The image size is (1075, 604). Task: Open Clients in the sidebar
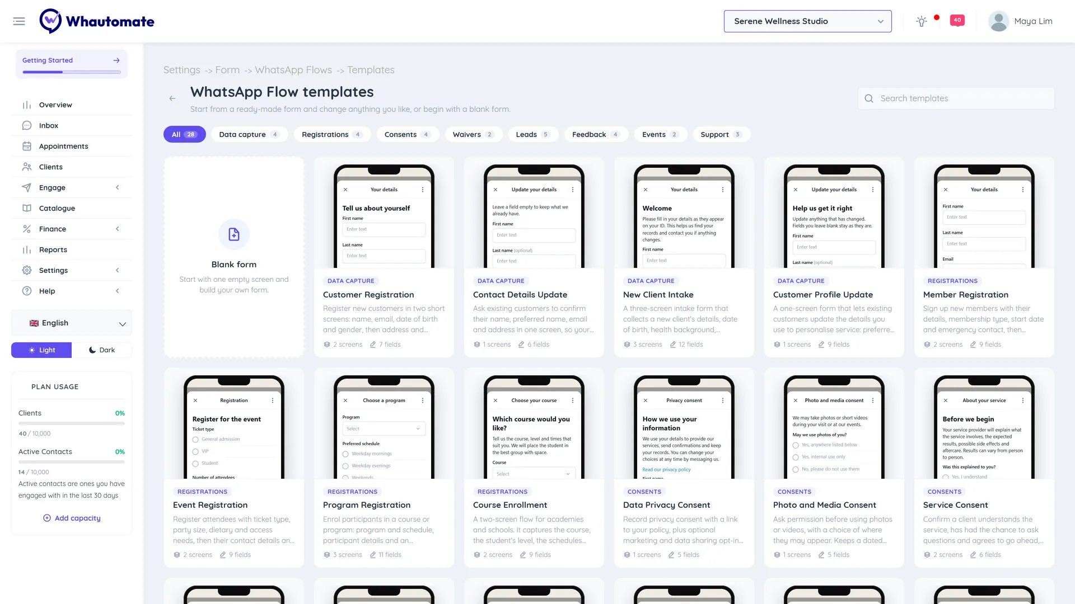click(x=72, y=167)
